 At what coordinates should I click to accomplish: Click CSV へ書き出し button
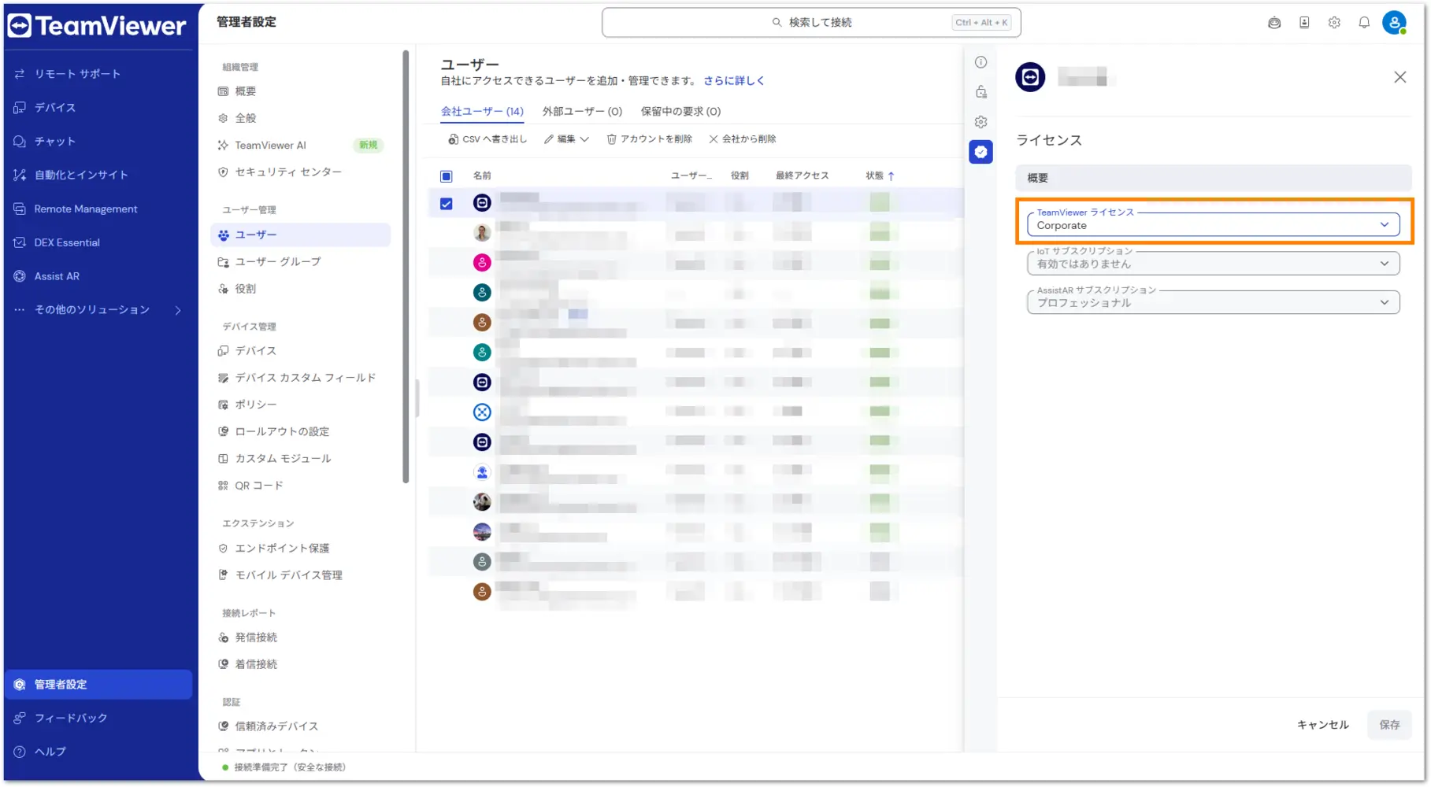coord(488,139)
